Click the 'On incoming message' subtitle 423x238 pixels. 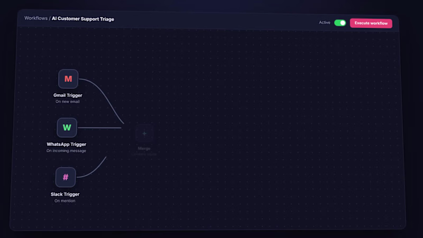coord(66,151)
